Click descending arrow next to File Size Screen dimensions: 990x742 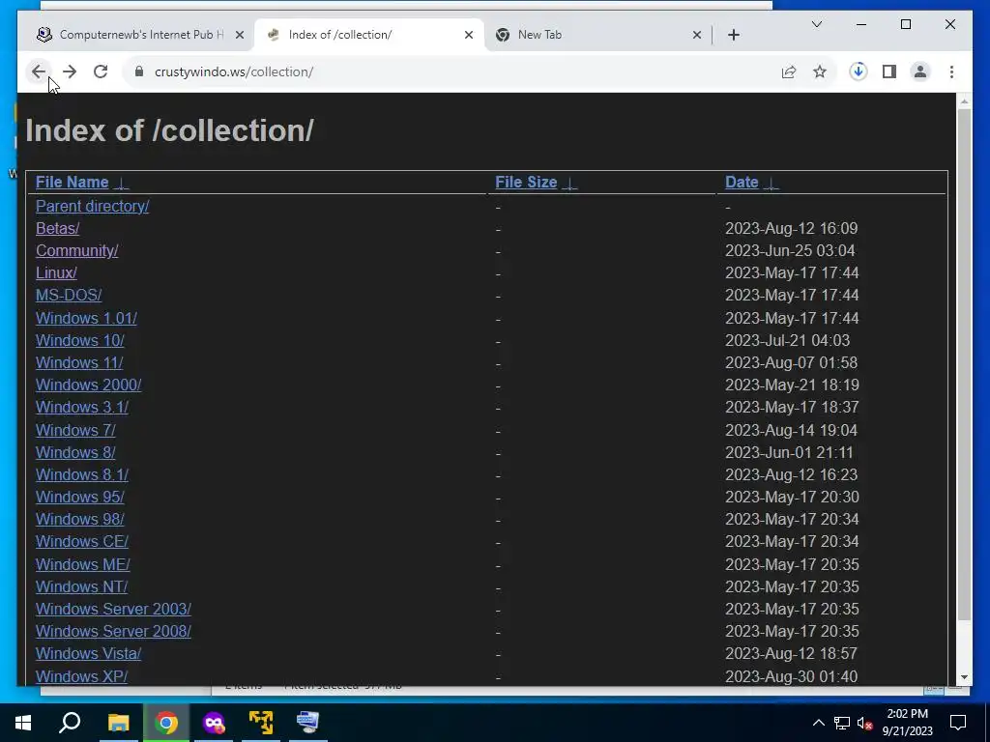point(569,184)
